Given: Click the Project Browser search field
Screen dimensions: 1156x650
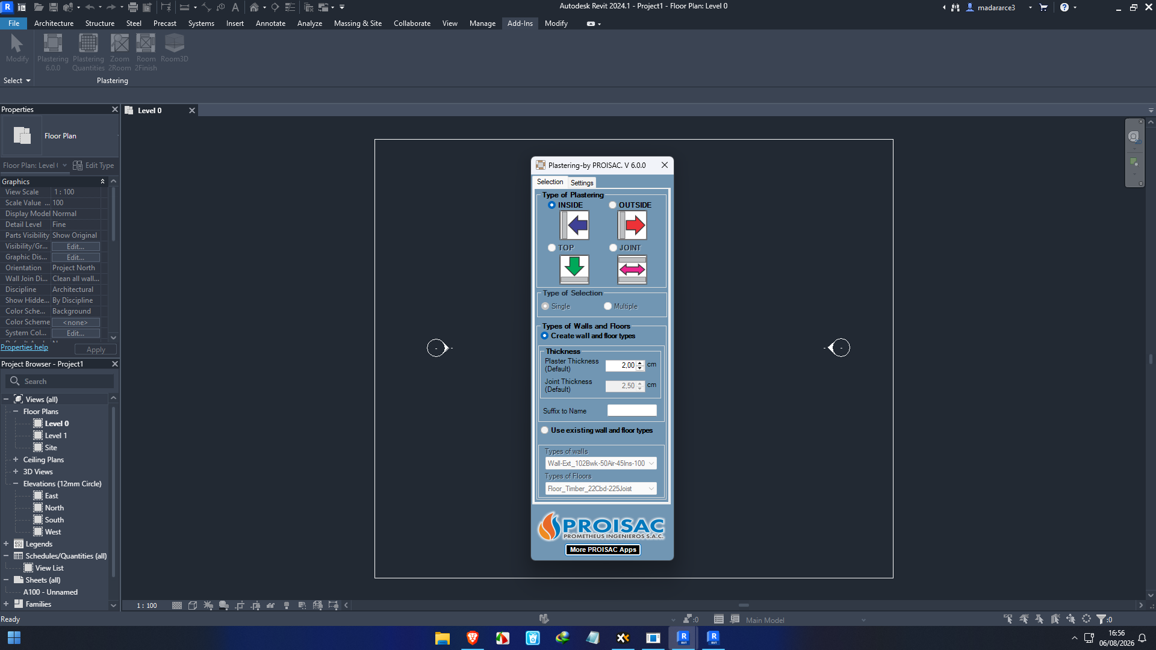Looking at the screenshot, I should point(60,381).
